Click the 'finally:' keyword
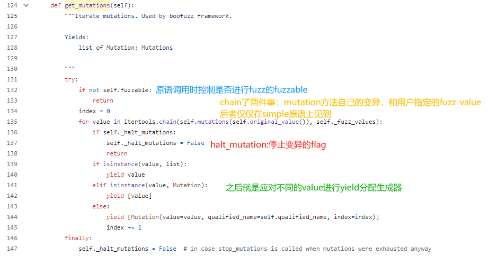This screenshot has height=256, width=489. click(78, 238)
